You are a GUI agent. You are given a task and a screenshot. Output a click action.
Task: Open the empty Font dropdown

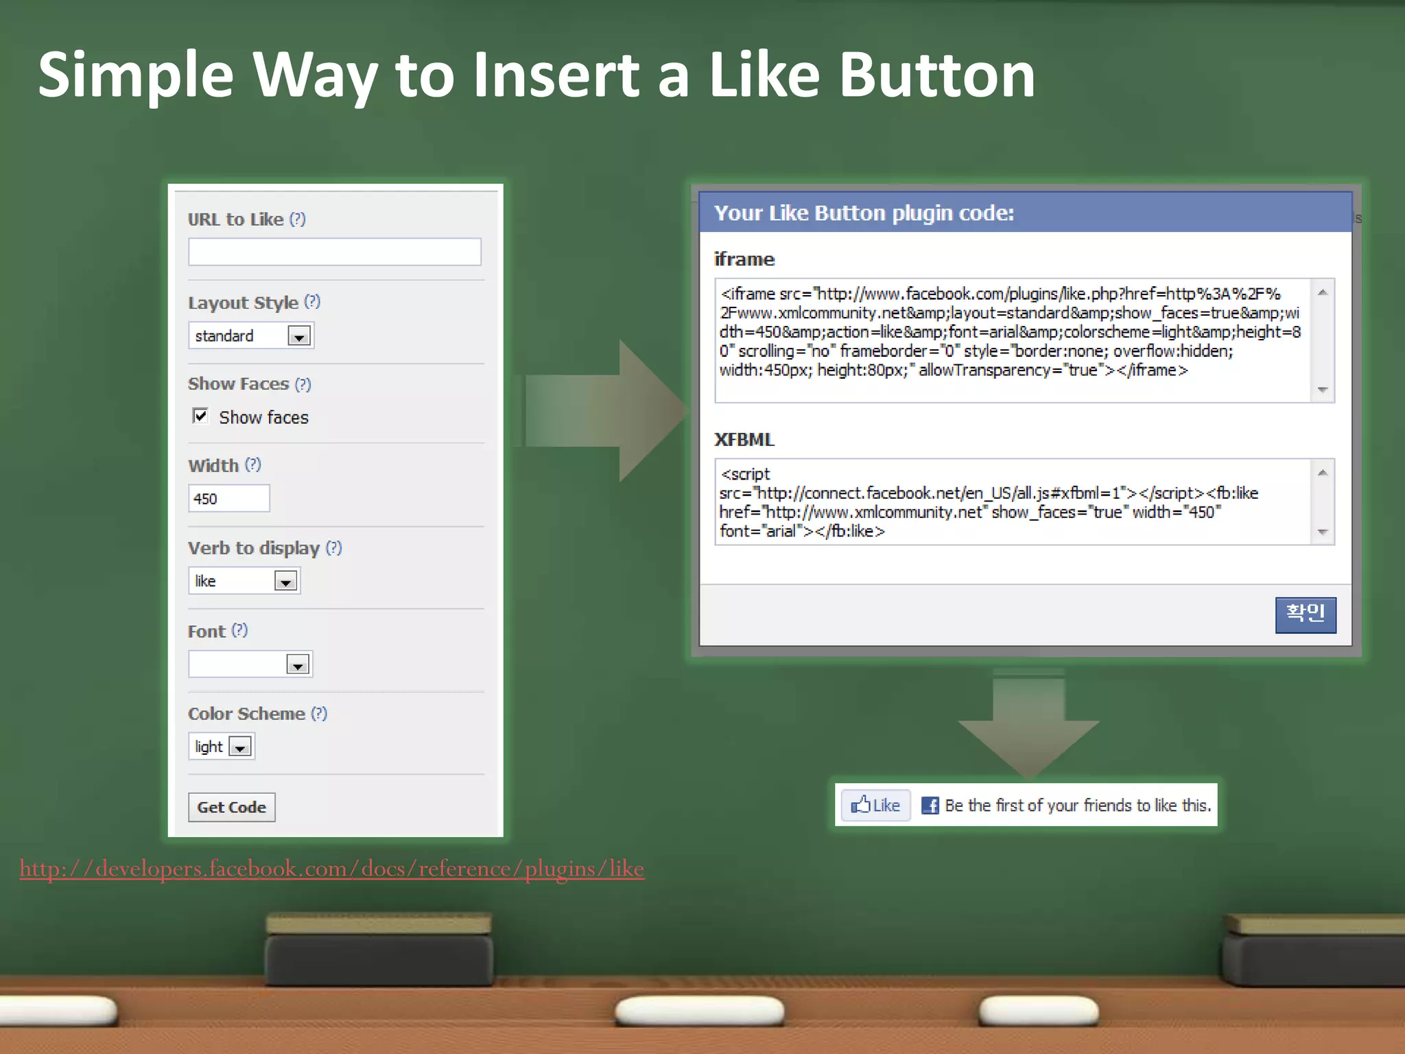click(x=297, y=665)
